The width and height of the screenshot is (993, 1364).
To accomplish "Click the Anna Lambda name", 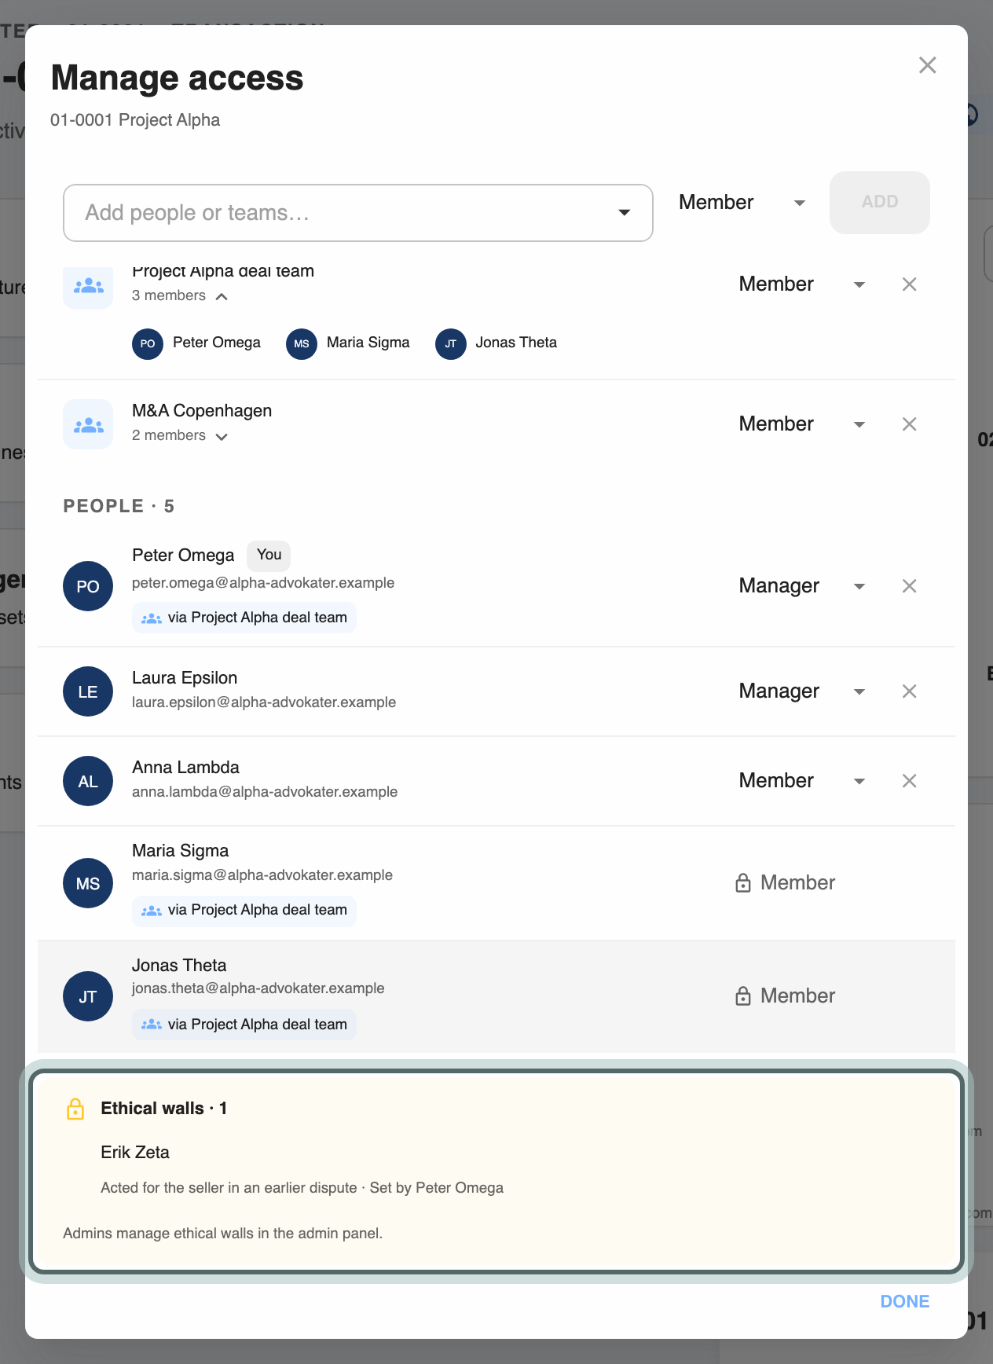I will pos(185,768).
